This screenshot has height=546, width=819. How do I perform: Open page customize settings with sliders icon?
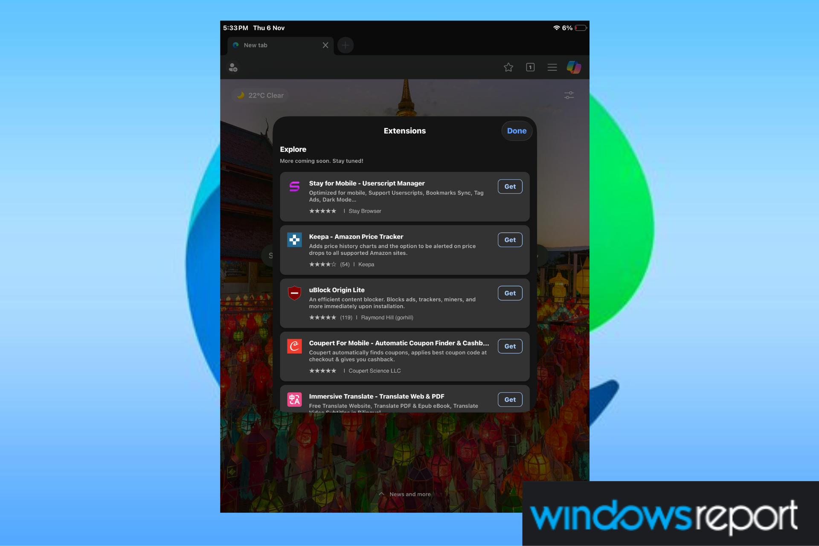pos(569,95)
